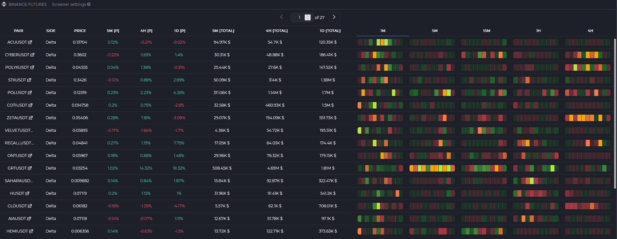Click the Binance Futures logo icon
617x239 pixels.
(x=4, y=5)
